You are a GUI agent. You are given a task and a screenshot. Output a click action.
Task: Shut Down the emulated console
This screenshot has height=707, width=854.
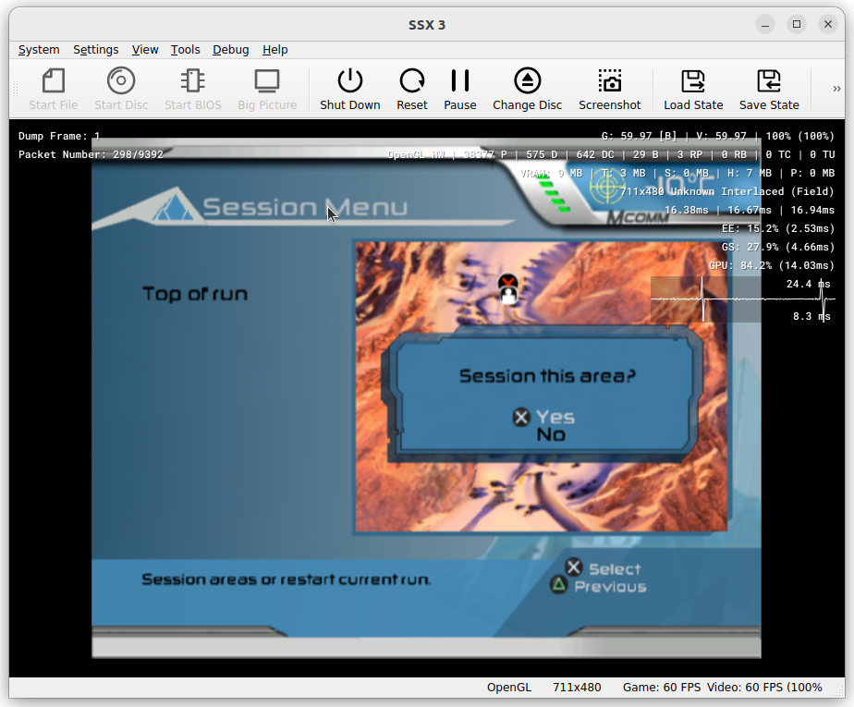click(x=349, y=88)
